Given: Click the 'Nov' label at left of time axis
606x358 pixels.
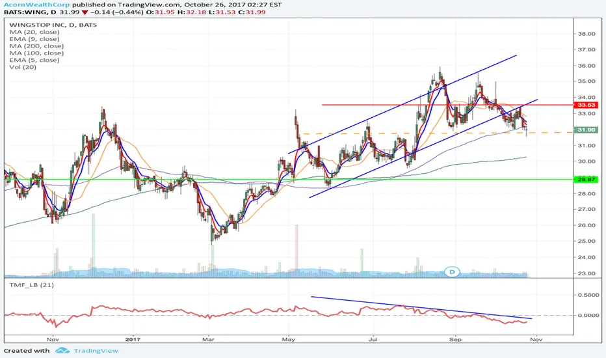Looking at the screenshot, I should coord(53,340).
